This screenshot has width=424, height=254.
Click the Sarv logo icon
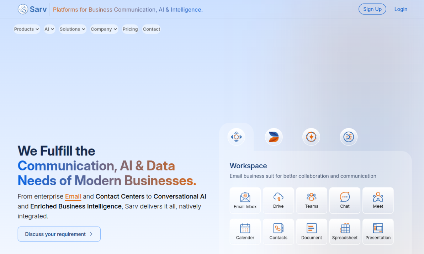pos(23,9)
